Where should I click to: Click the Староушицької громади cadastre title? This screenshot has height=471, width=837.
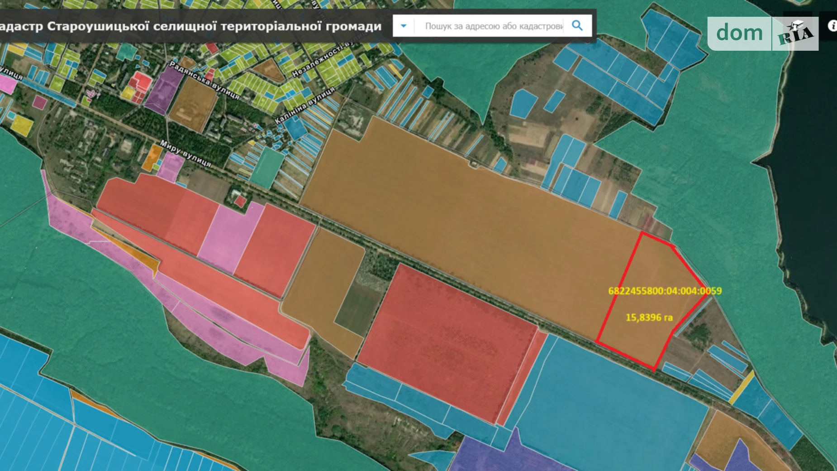pos(190,26)
